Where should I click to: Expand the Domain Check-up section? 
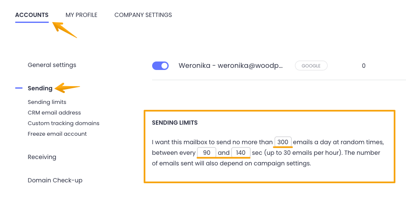point(55,180)
